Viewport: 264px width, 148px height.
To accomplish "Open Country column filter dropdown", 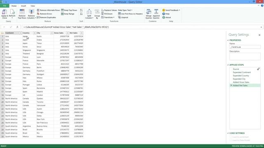I will pyautogui.click(x=34, y=33).
